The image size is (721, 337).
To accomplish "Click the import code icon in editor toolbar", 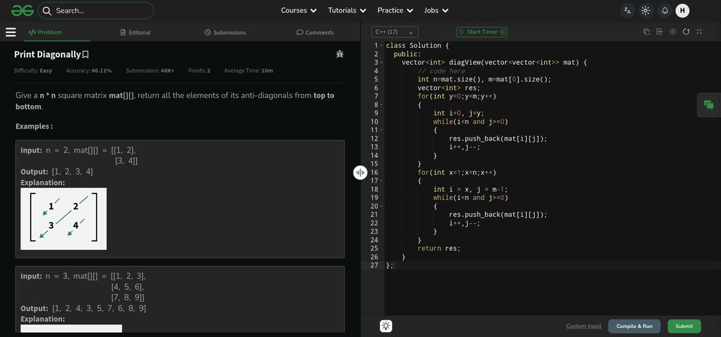I will (x=660, y=32).
